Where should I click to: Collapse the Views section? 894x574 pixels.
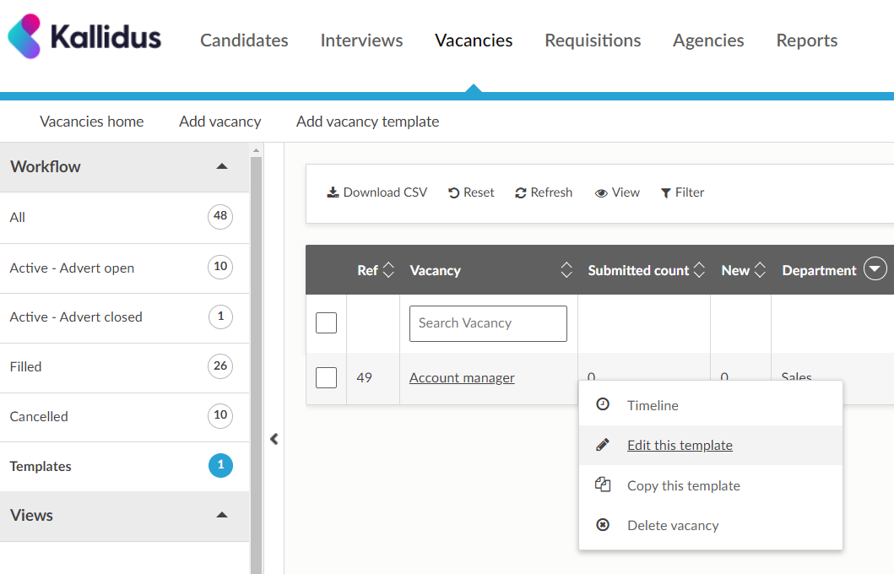(222, 515)
